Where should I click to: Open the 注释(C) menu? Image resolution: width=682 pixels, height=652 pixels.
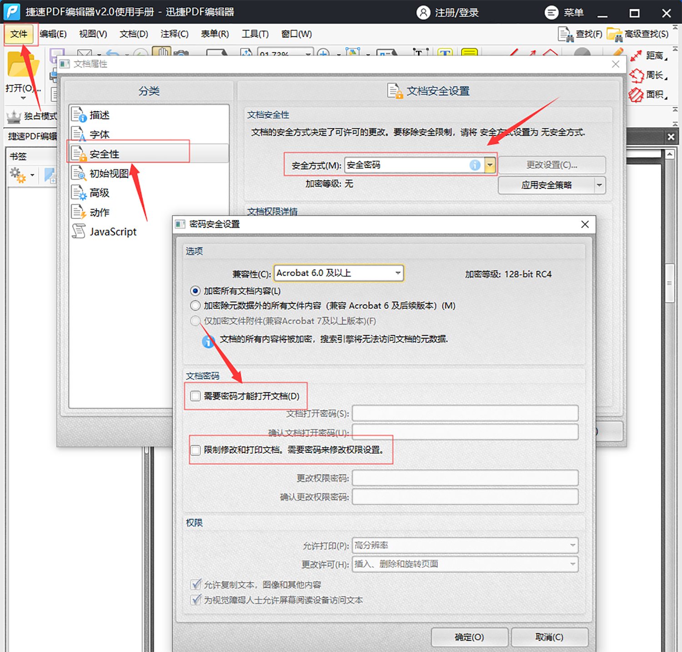[175, 34]
